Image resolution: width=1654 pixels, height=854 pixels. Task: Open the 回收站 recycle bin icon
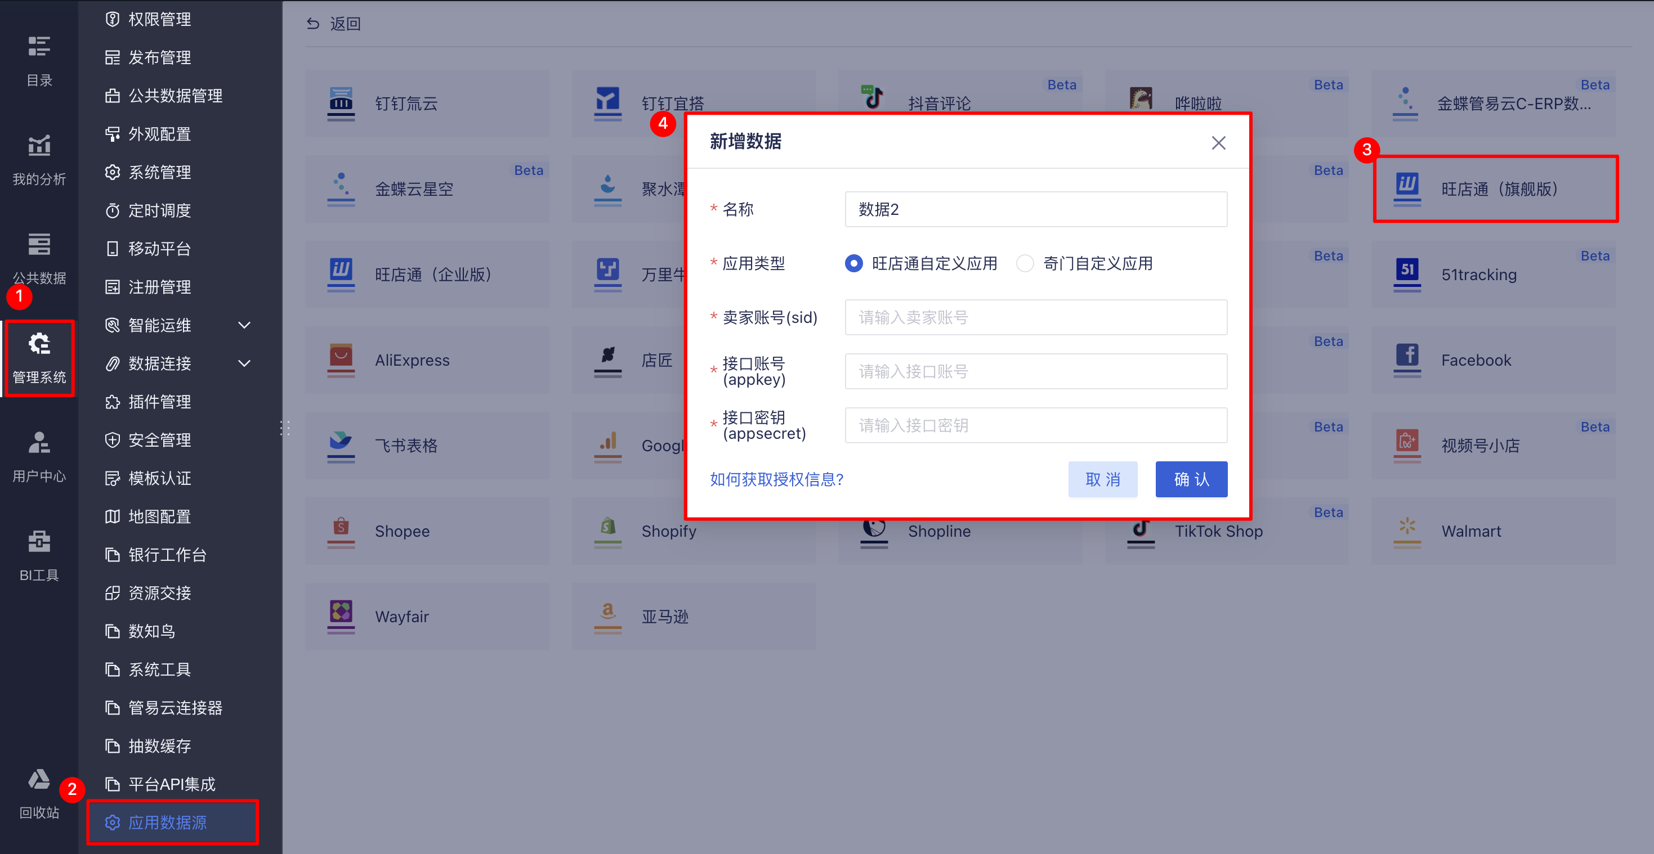tap(39, 779)
